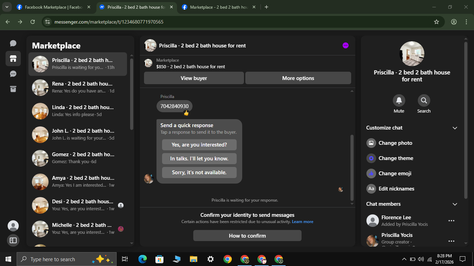The height and width of the screenshot is (266, 474).
Task: Bookmark this page with star icon
Action: [437, 22]
